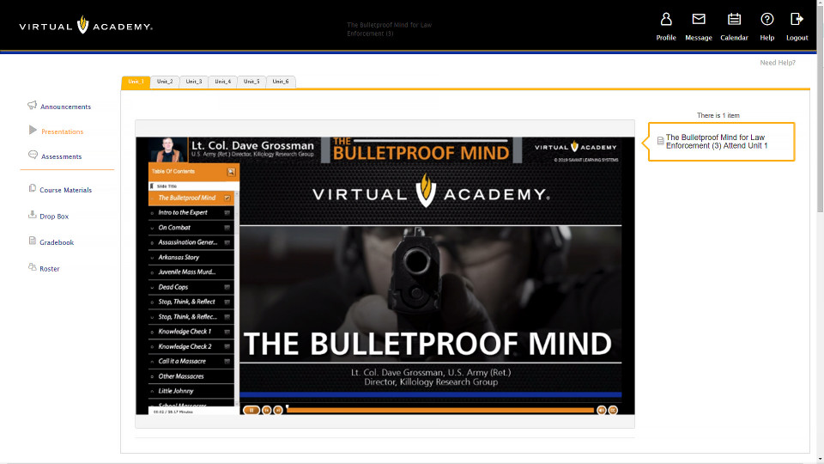The width and height of the screenshot is (824, 464).
Task: Switch to the Unit_5 tab
Action: pyautogui.click(x=251, y=82)
